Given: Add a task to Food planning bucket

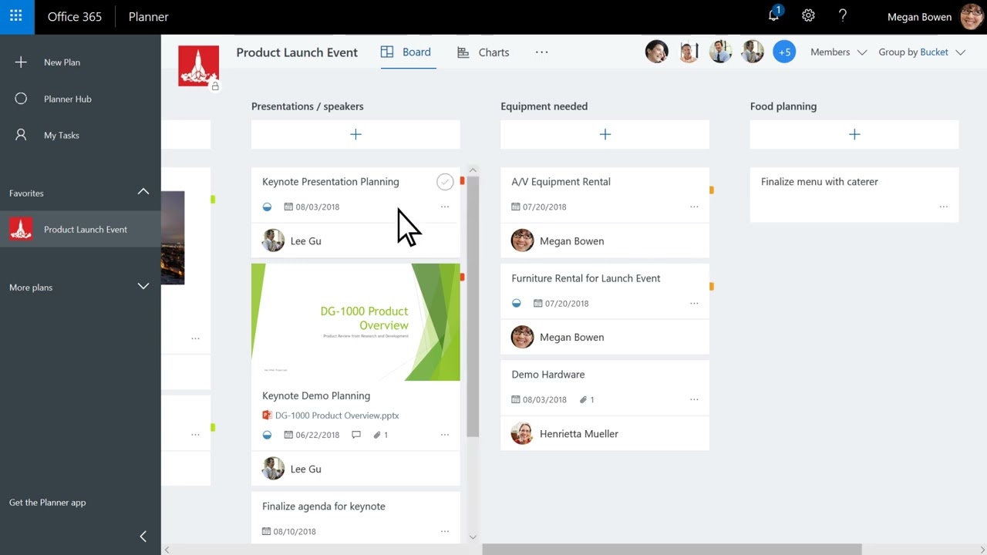Looking at the screenshot, I should coord(854,134).
